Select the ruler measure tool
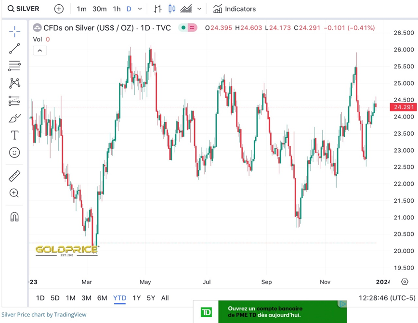 point(14,176)
